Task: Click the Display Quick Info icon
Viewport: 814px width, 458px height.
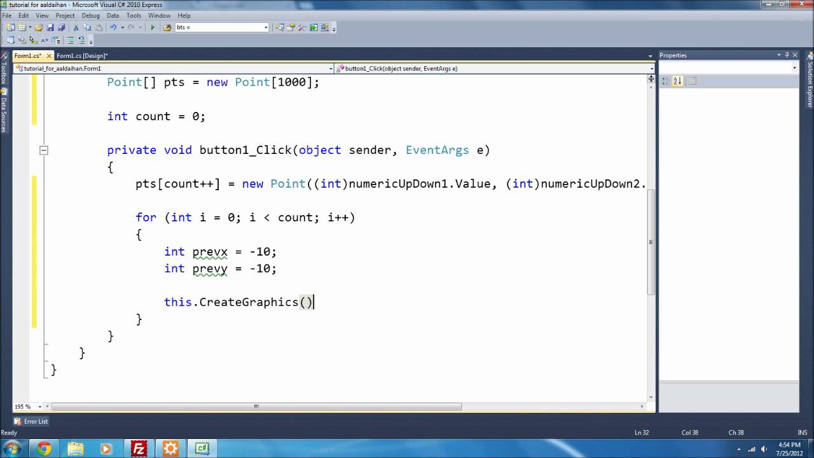Action: coord(33,40)
